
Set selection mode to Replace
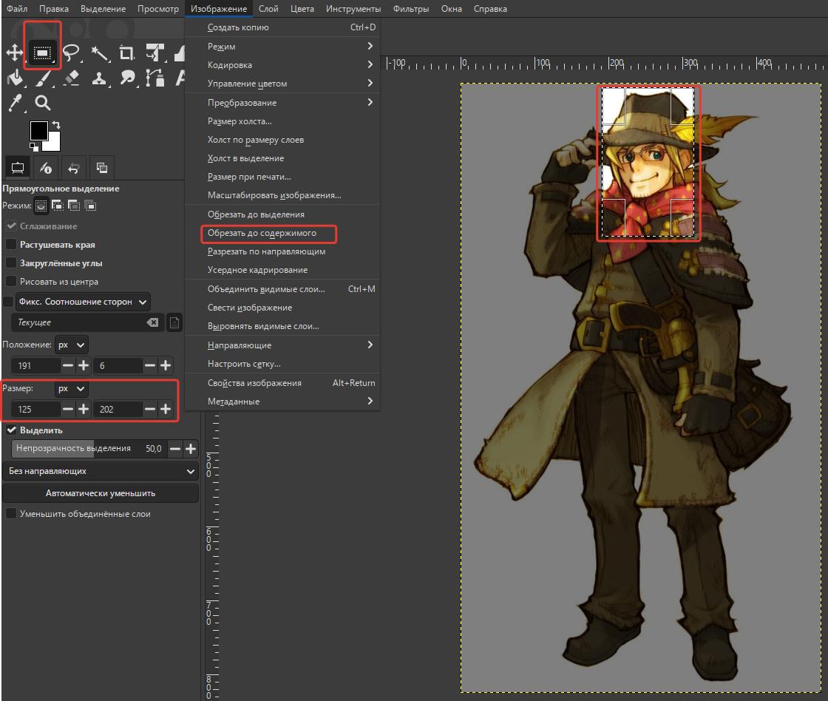click(x=41, y=206)
